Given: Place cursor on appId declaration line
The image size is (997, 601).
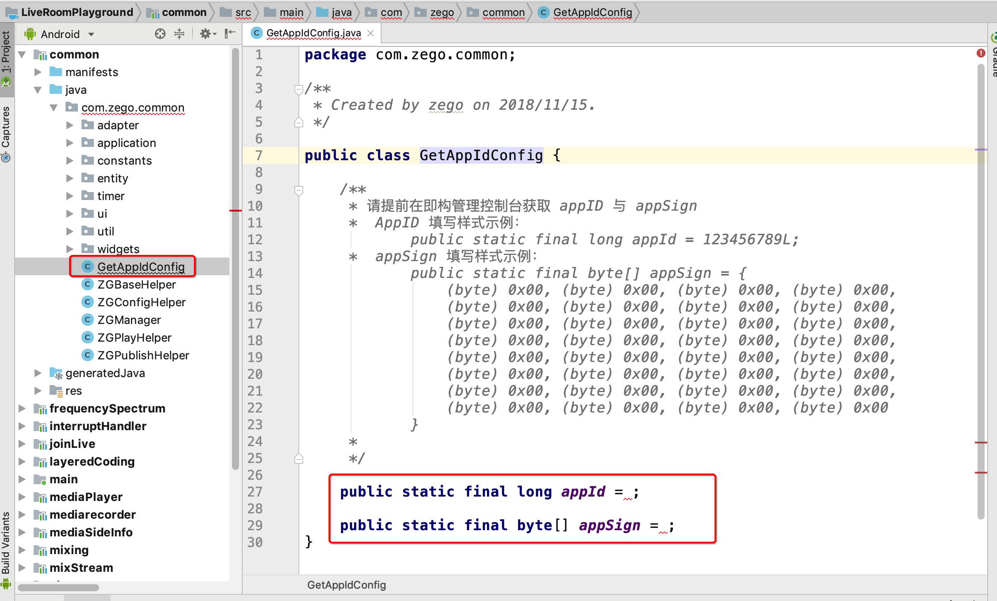Looking at the screenshot, I should click(x=489, y=492).
